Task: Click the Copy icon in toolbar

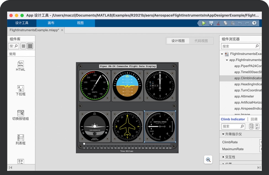Action: [x=225, y=23]
